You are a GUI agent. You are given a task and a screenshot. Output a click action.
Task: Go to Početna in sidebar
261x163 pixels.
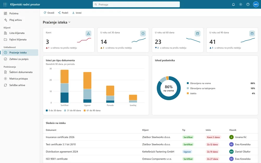tap(20, 13)
